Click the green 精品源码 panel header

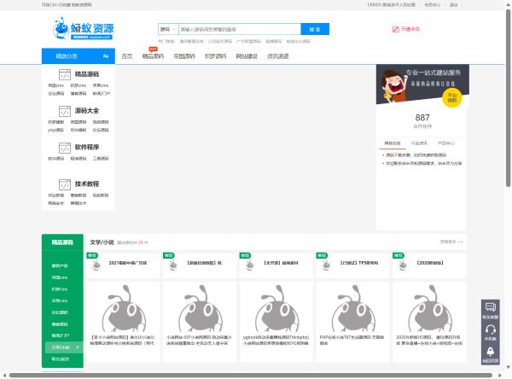point(62,242)
